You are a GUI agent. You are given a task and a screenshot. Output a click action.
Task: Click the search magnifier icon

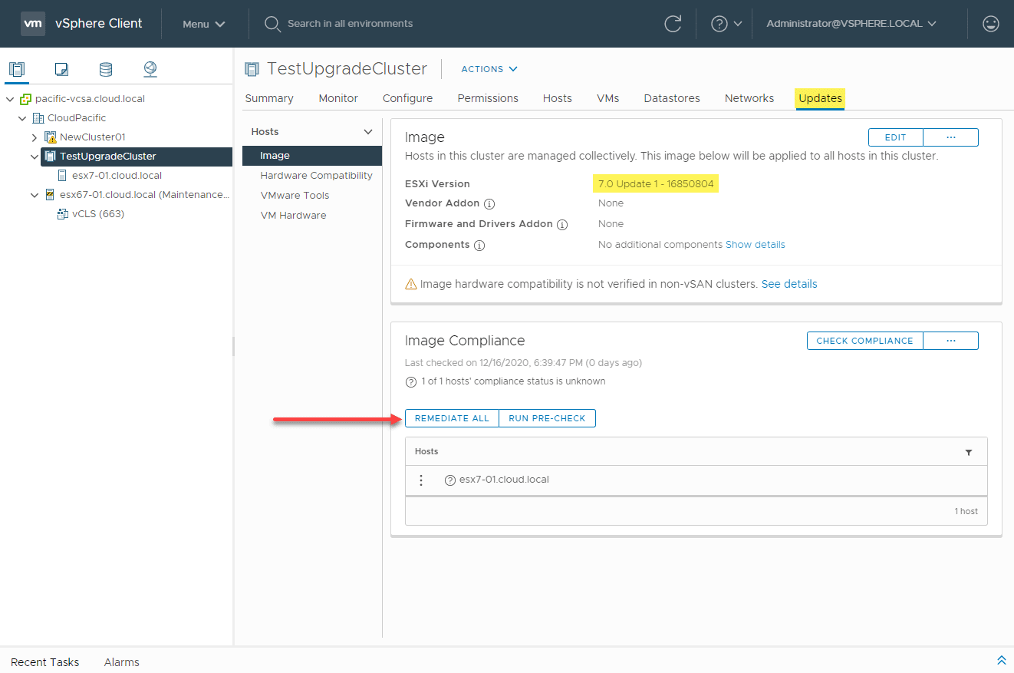click(x=272, y=24)
